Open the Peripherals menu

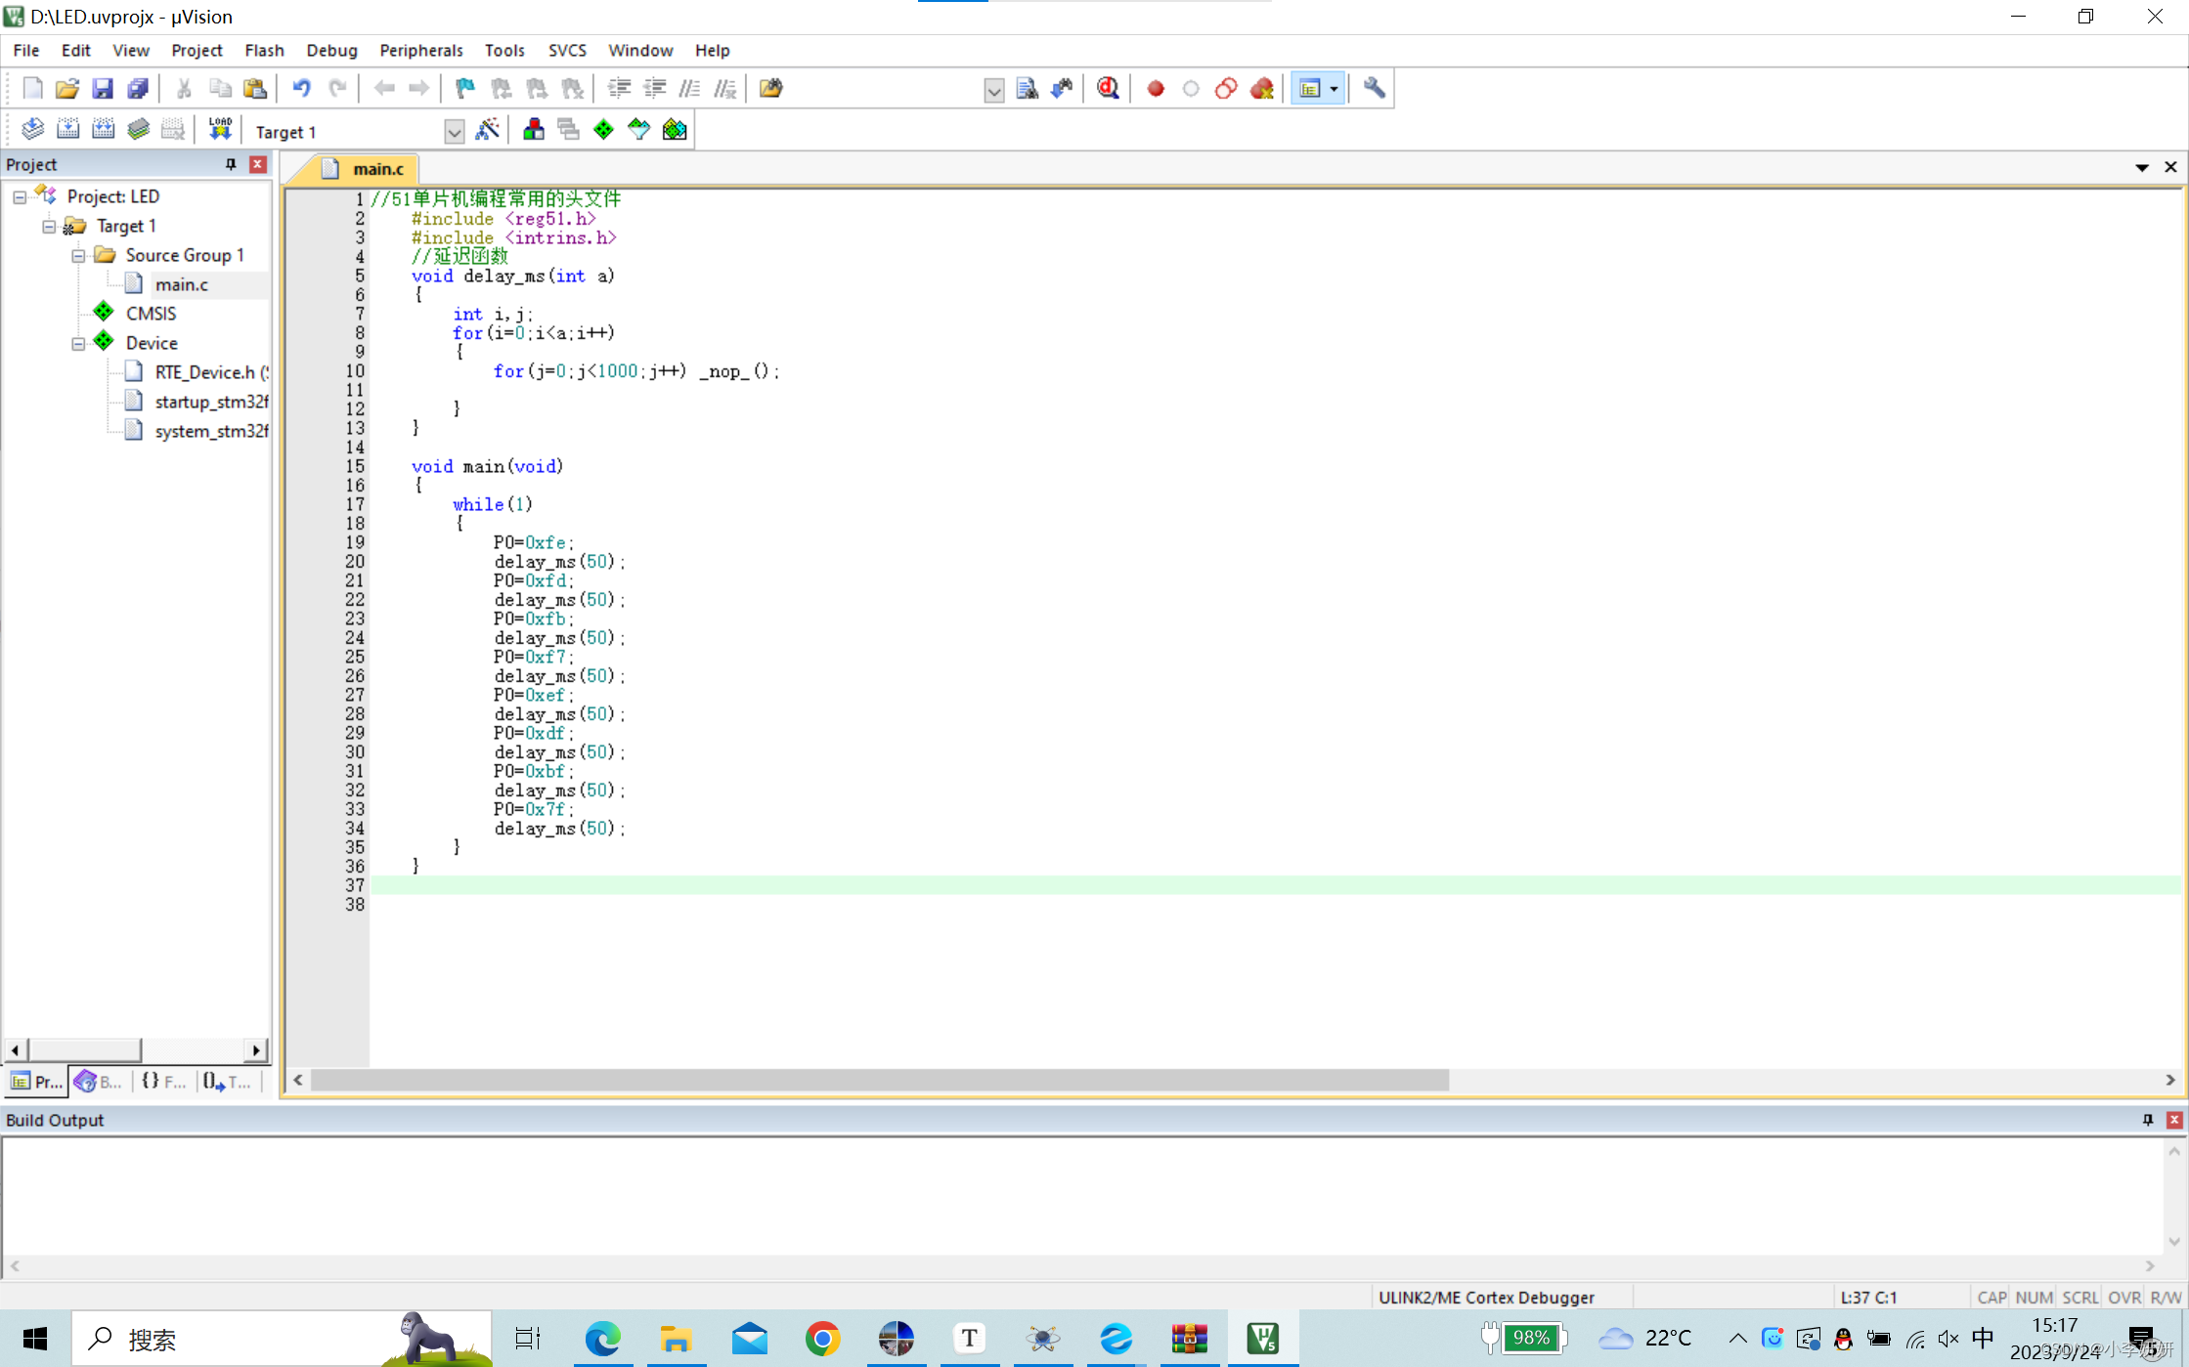click(420, 50)
